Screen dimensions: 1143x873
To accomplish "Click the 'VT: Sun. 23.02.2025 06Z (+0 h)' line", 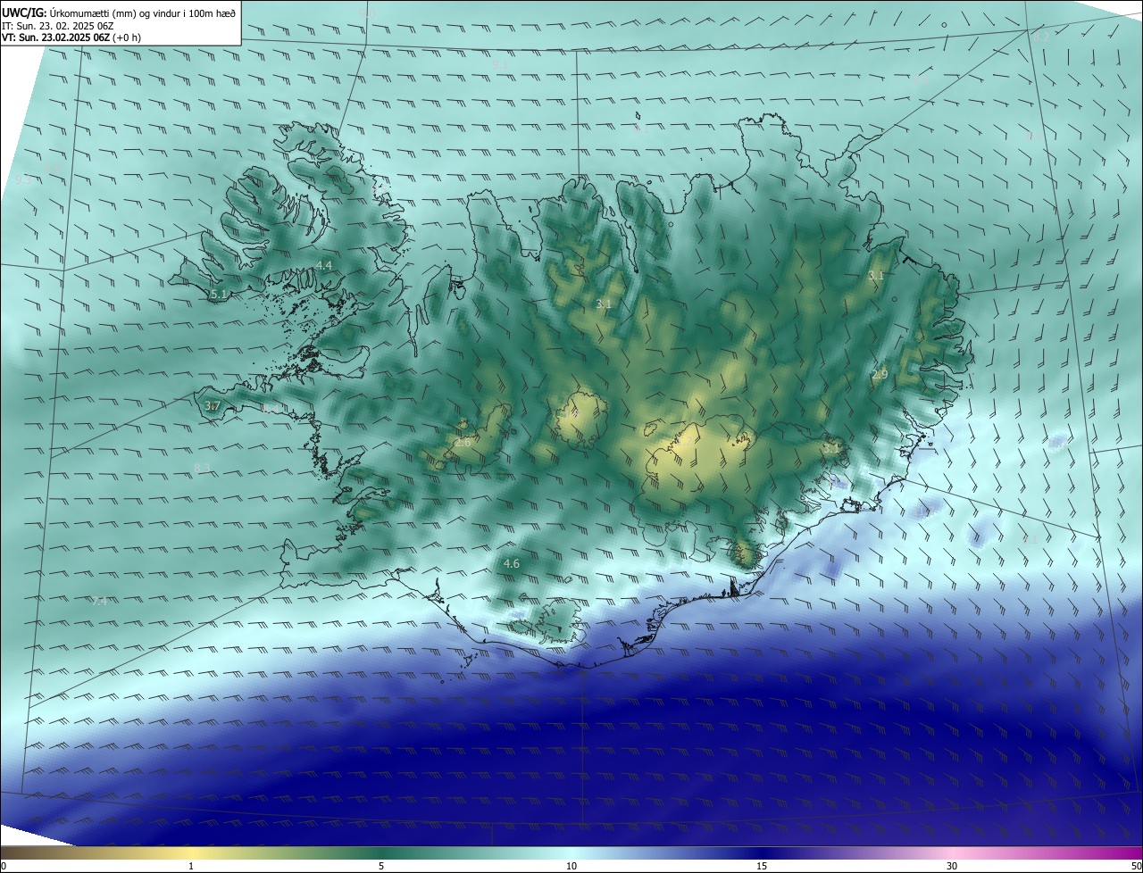I will [x=71, y=37].
